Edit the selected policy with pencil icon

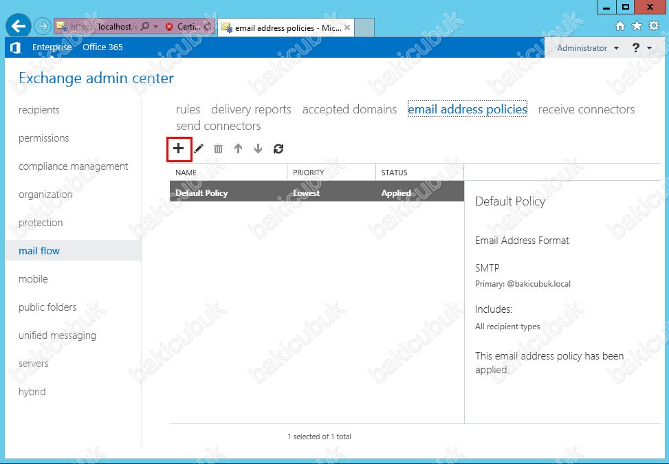point(199,149)
